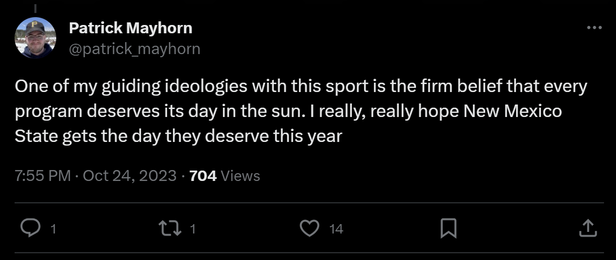Viewport: 616px width, 260px height.
Task: Share the tweet via the upload arrow icon
Action: pos(588,228)
